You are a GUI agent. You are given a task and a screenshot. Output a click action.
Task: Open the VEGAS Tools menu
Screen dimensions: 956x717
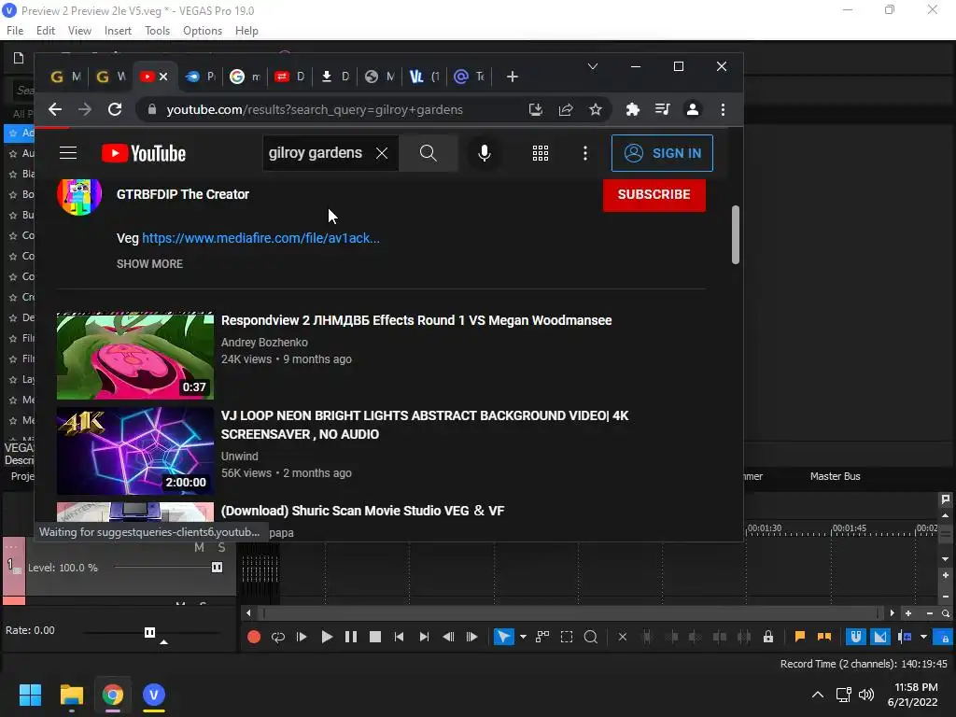pyautogui.click(x=157, y=31)
